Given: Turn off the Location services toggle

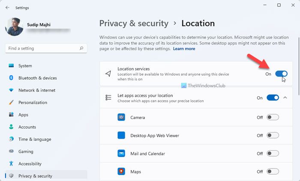Looking at the screenshot, I should (x=281, y=74).
